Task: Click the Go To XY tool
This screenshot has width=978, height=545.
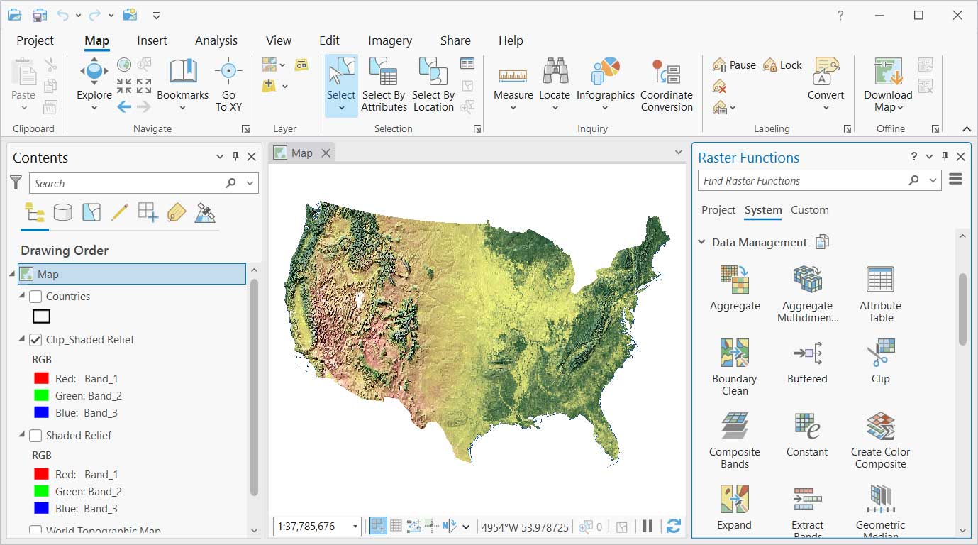Action: (x=228, y=85)
